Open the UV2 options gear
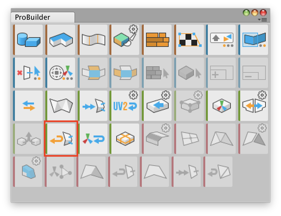Screen dimensions: 281x216 pos(133,95)
